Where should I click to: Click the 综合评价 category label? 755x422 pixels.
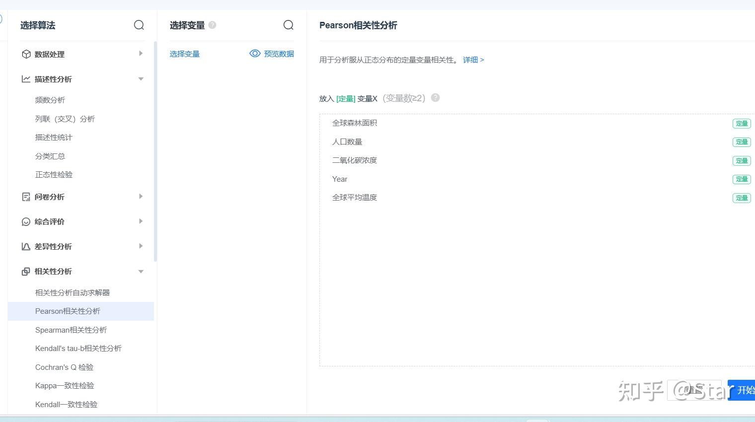(50, 222)
